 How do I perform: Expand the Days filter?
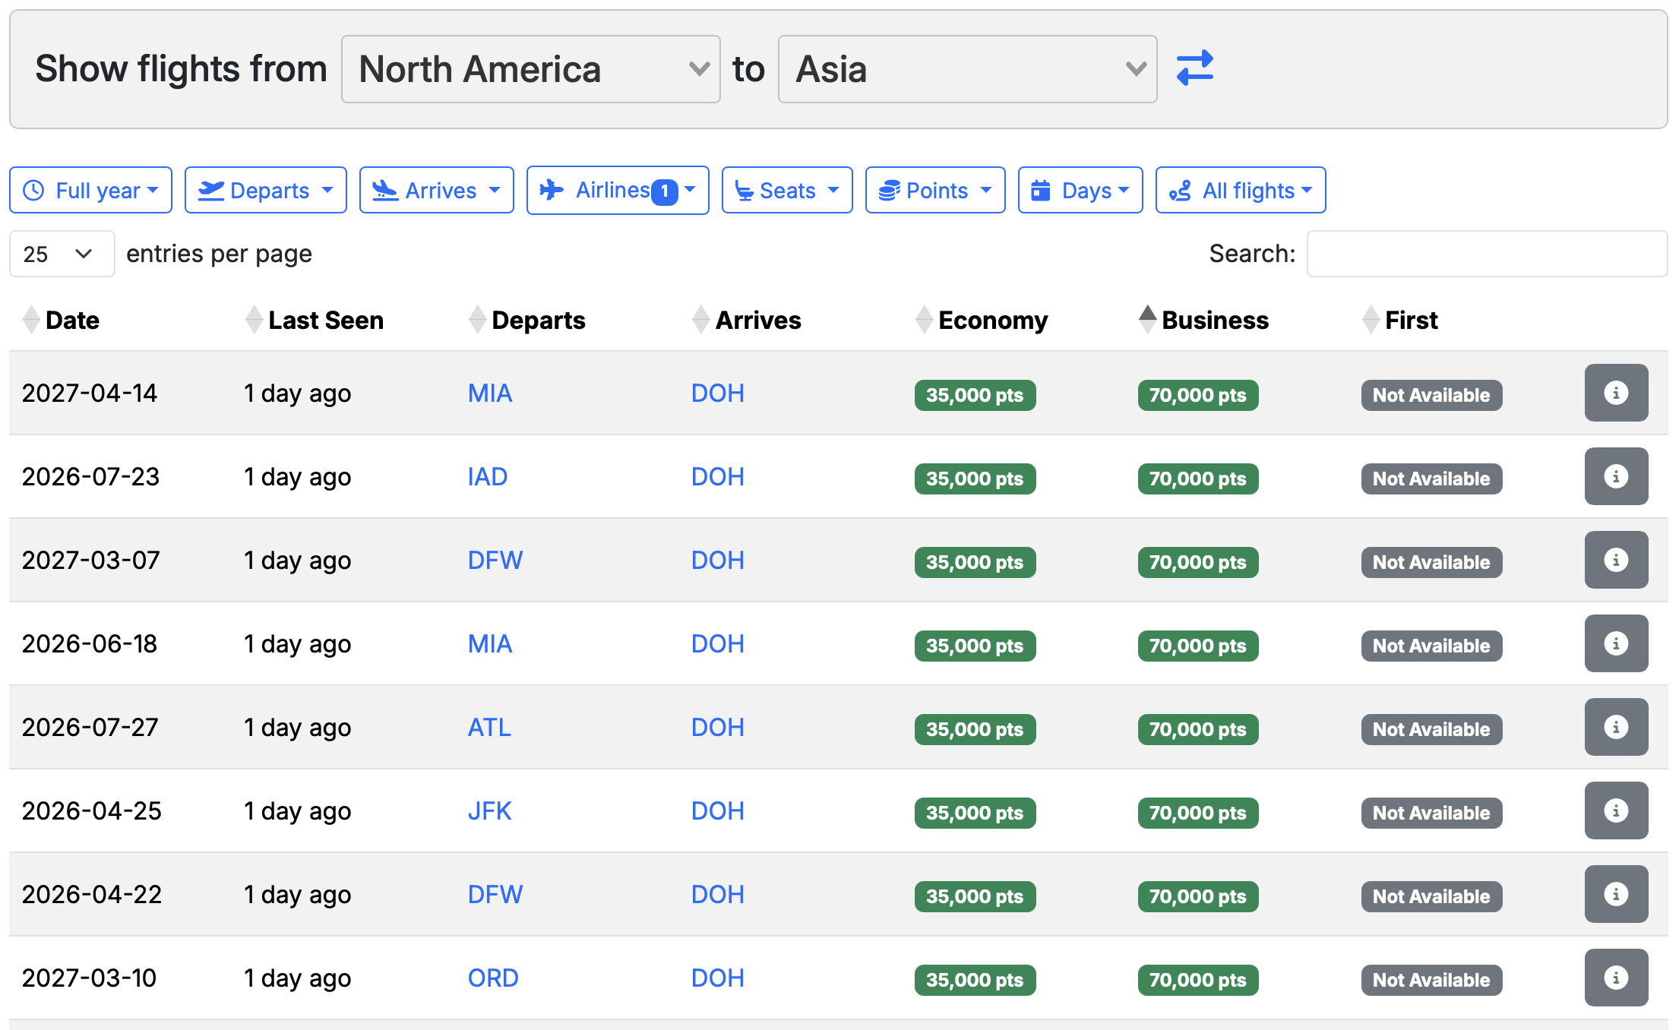1080,190
